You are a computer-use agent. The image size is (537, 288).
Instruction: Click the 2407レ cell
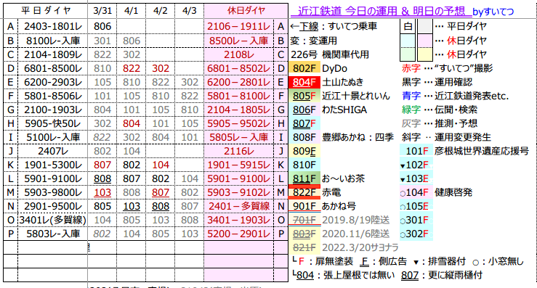53,151
